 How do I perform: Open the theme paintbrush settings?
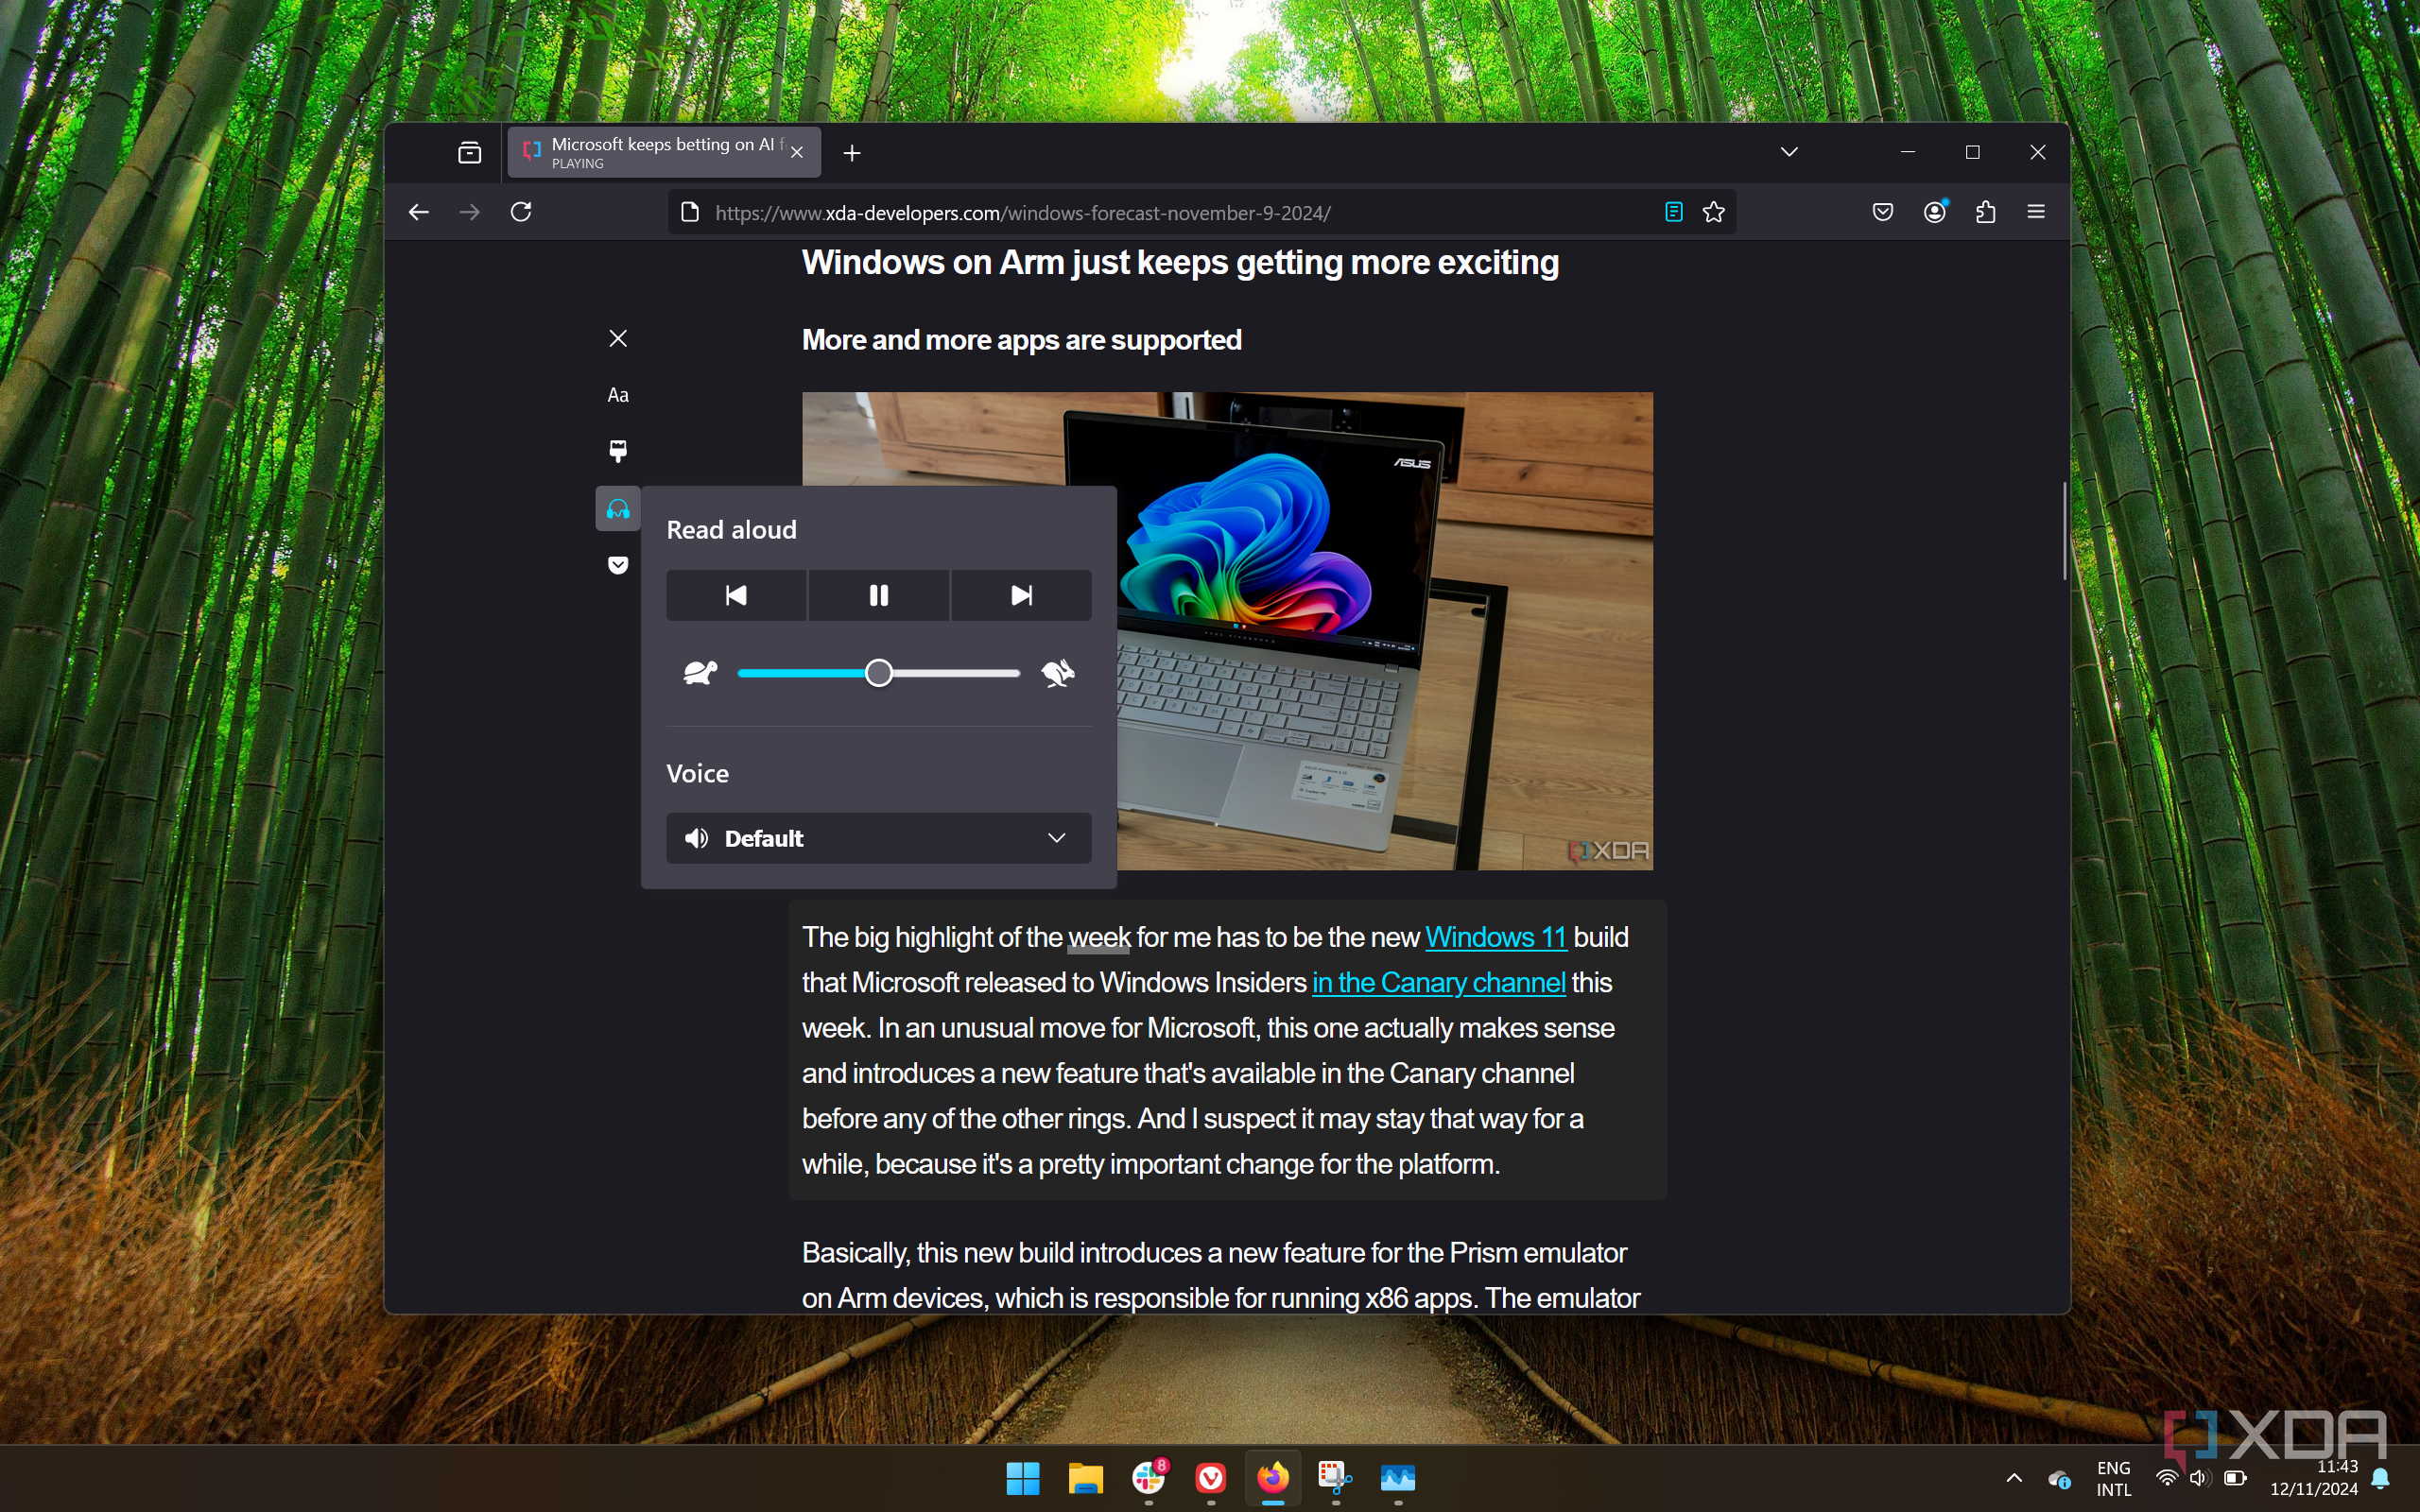click(618, 451)
